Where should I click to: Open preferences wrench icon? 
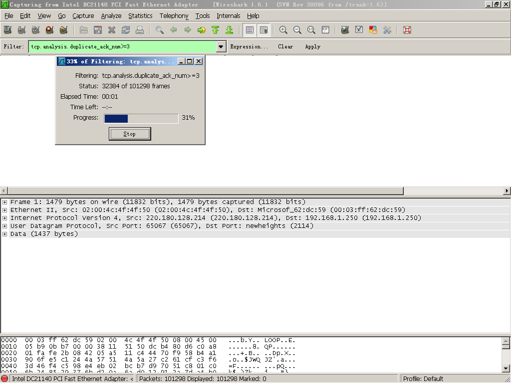(x=387, y=30)
